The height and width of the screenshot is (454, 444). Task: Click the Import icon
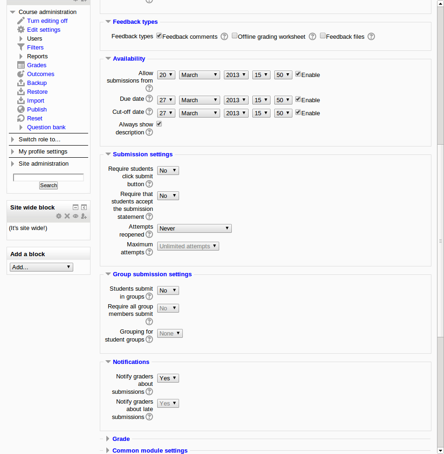tap(21, 100)
